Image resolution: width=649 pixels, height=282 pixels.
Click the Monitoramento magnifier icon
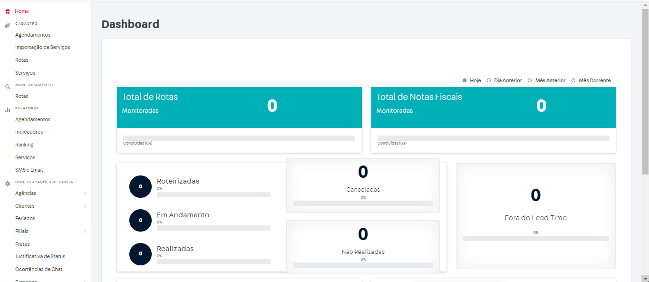pos(7,86)
